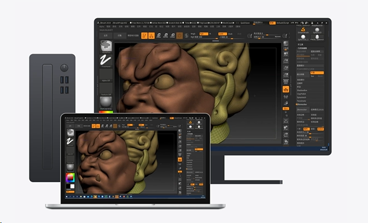The height and width of the screenshot is (223, 368).
Task: Open menu right of Alpha on monitor
Action: (108, 26)
